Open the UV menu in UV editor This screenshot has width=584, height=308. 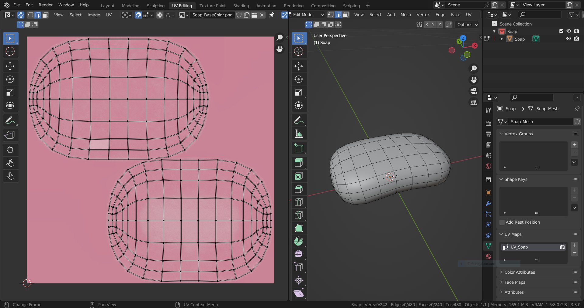click(109, 15)
